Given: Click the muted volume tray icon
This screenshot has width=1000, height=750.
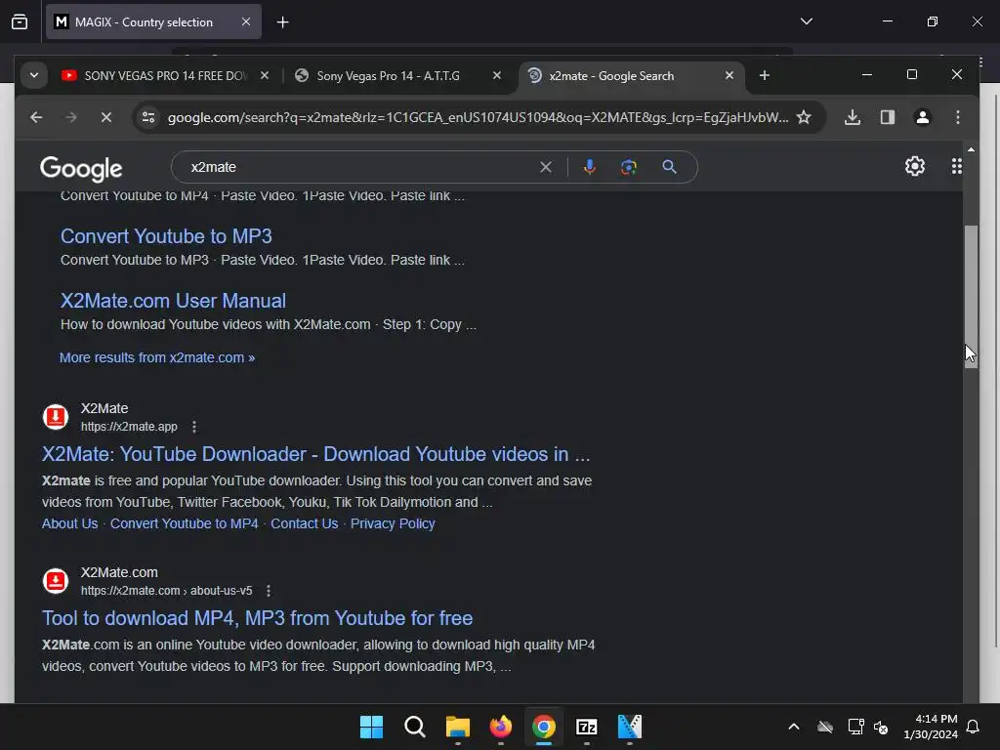Looking at the screenshot, I should point(881,727).
